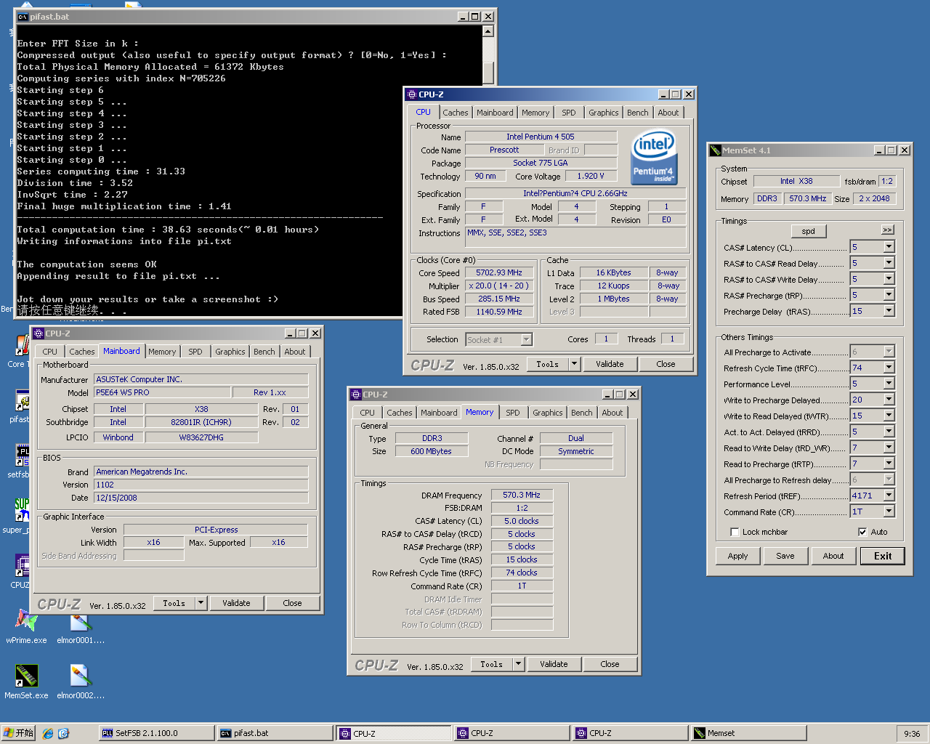Open Tools dropdown arrow in CPU-Z Memory window

[x=518, y=664]
